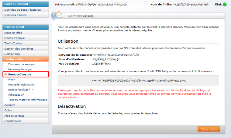The width and height of the screenshot is (231, 138).
Task: Select the Espace client header
Action: (x=26, y=27)
